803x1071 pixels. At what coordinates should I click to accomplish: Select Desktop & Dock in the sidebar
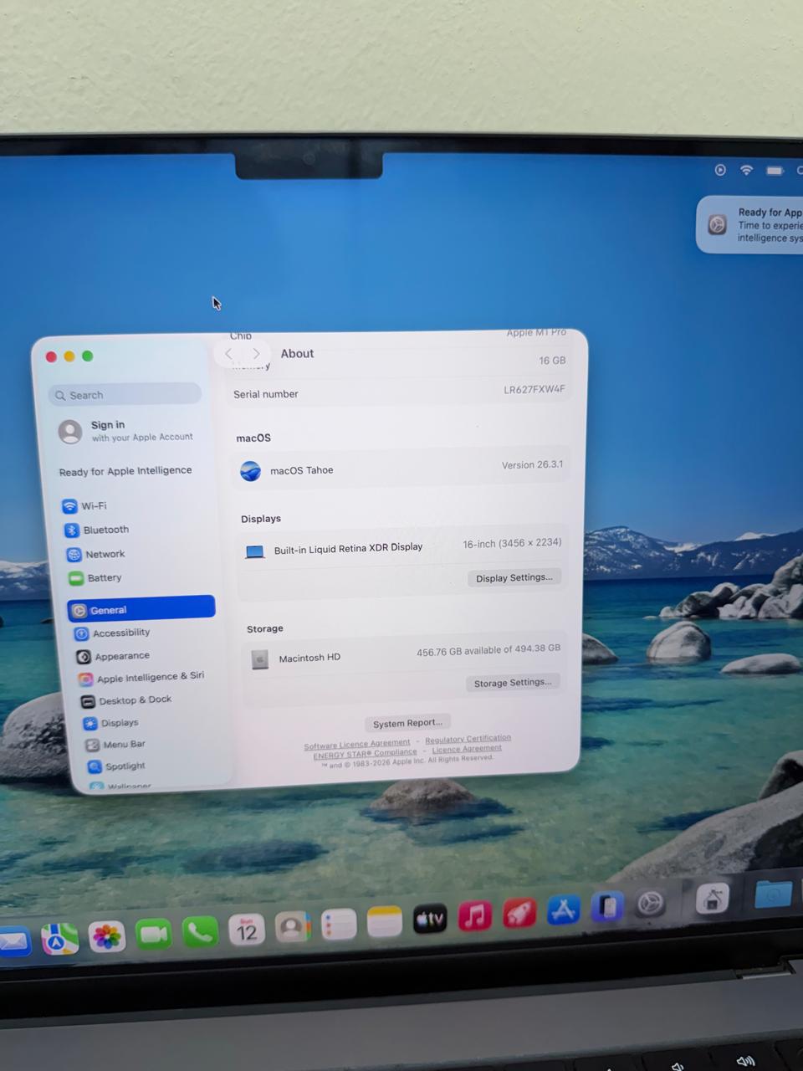click(x=126, y=700)
